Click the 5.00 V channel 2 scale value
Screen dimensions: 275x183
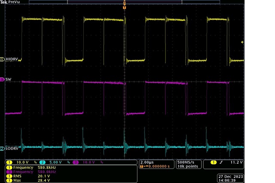click(x=55, y=162)
